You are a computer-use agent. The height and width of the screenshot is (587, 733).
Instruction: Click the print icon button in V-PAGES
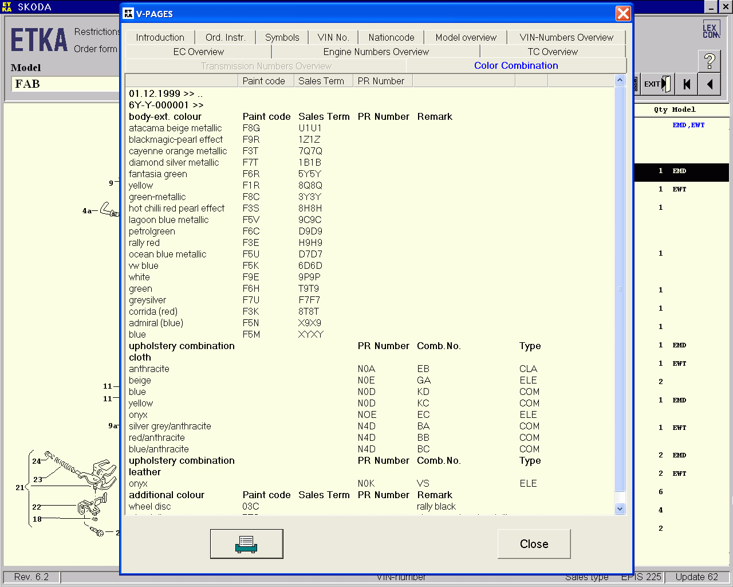click(246, 543)
